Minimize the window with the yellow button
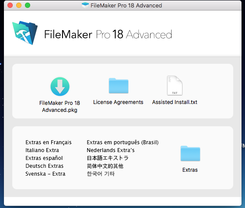Viewport: 245px width, 208px height. pyautogui.click(x=19, y=5)
